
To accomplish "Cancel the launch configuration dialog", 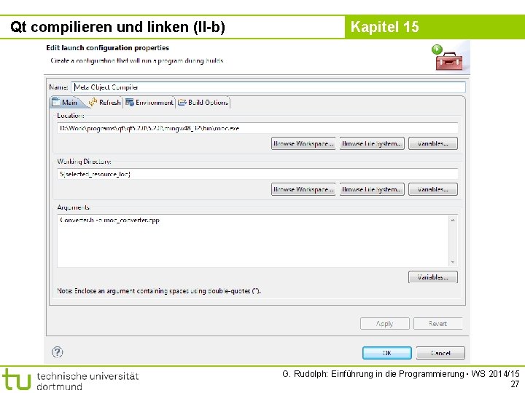I will (440, 353).
